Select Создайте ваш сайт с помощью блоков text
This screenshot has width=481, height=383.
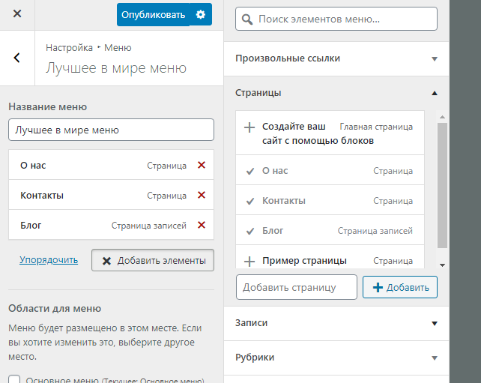coord(318,133)
